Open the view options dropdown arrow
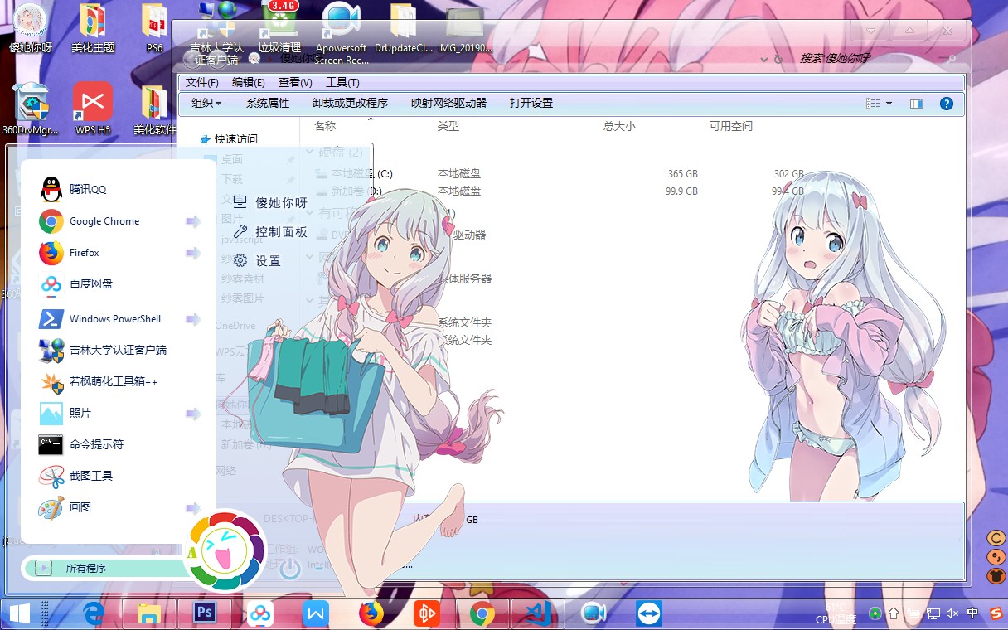 click(x=889, y=104)
